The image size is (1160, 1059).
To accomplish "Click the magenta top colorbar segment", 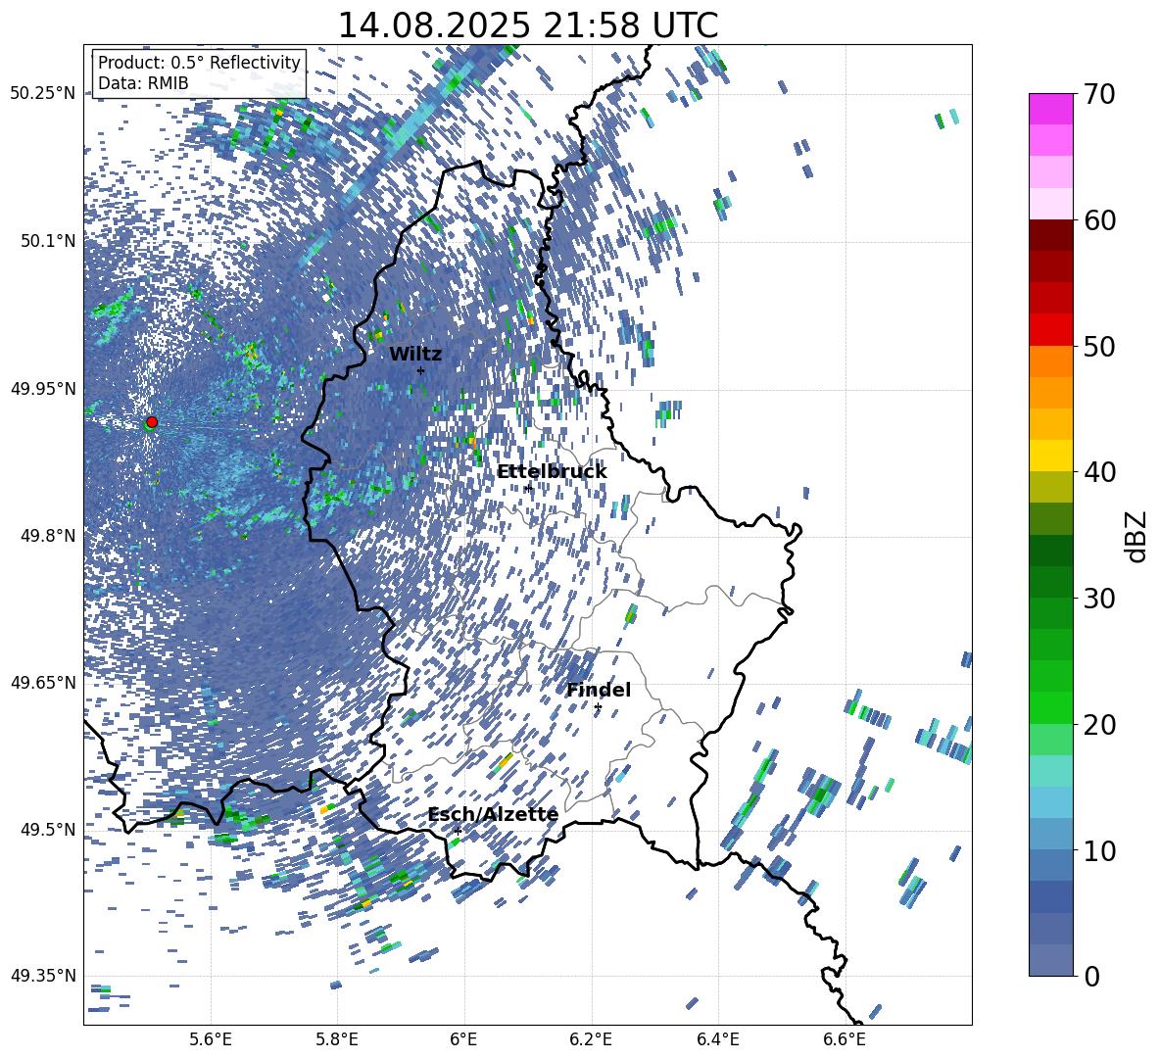I will coord(1050,109).
